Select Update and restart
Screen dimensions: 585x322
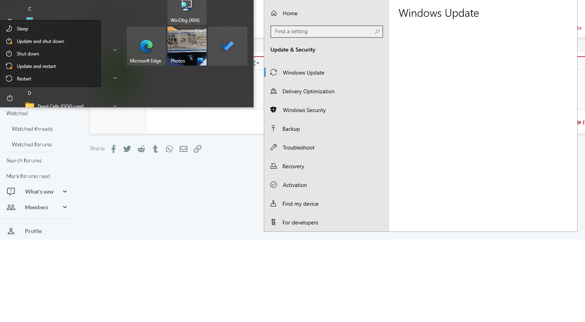point(50,66)
